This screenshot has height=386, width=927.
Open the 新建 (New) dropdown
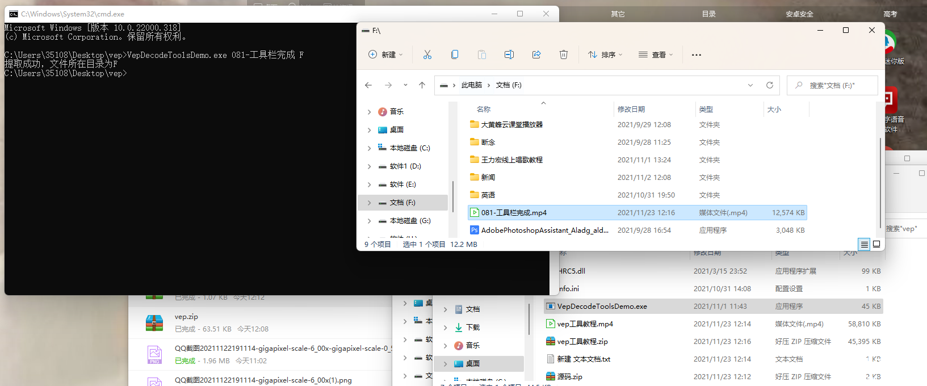(386, 54)
